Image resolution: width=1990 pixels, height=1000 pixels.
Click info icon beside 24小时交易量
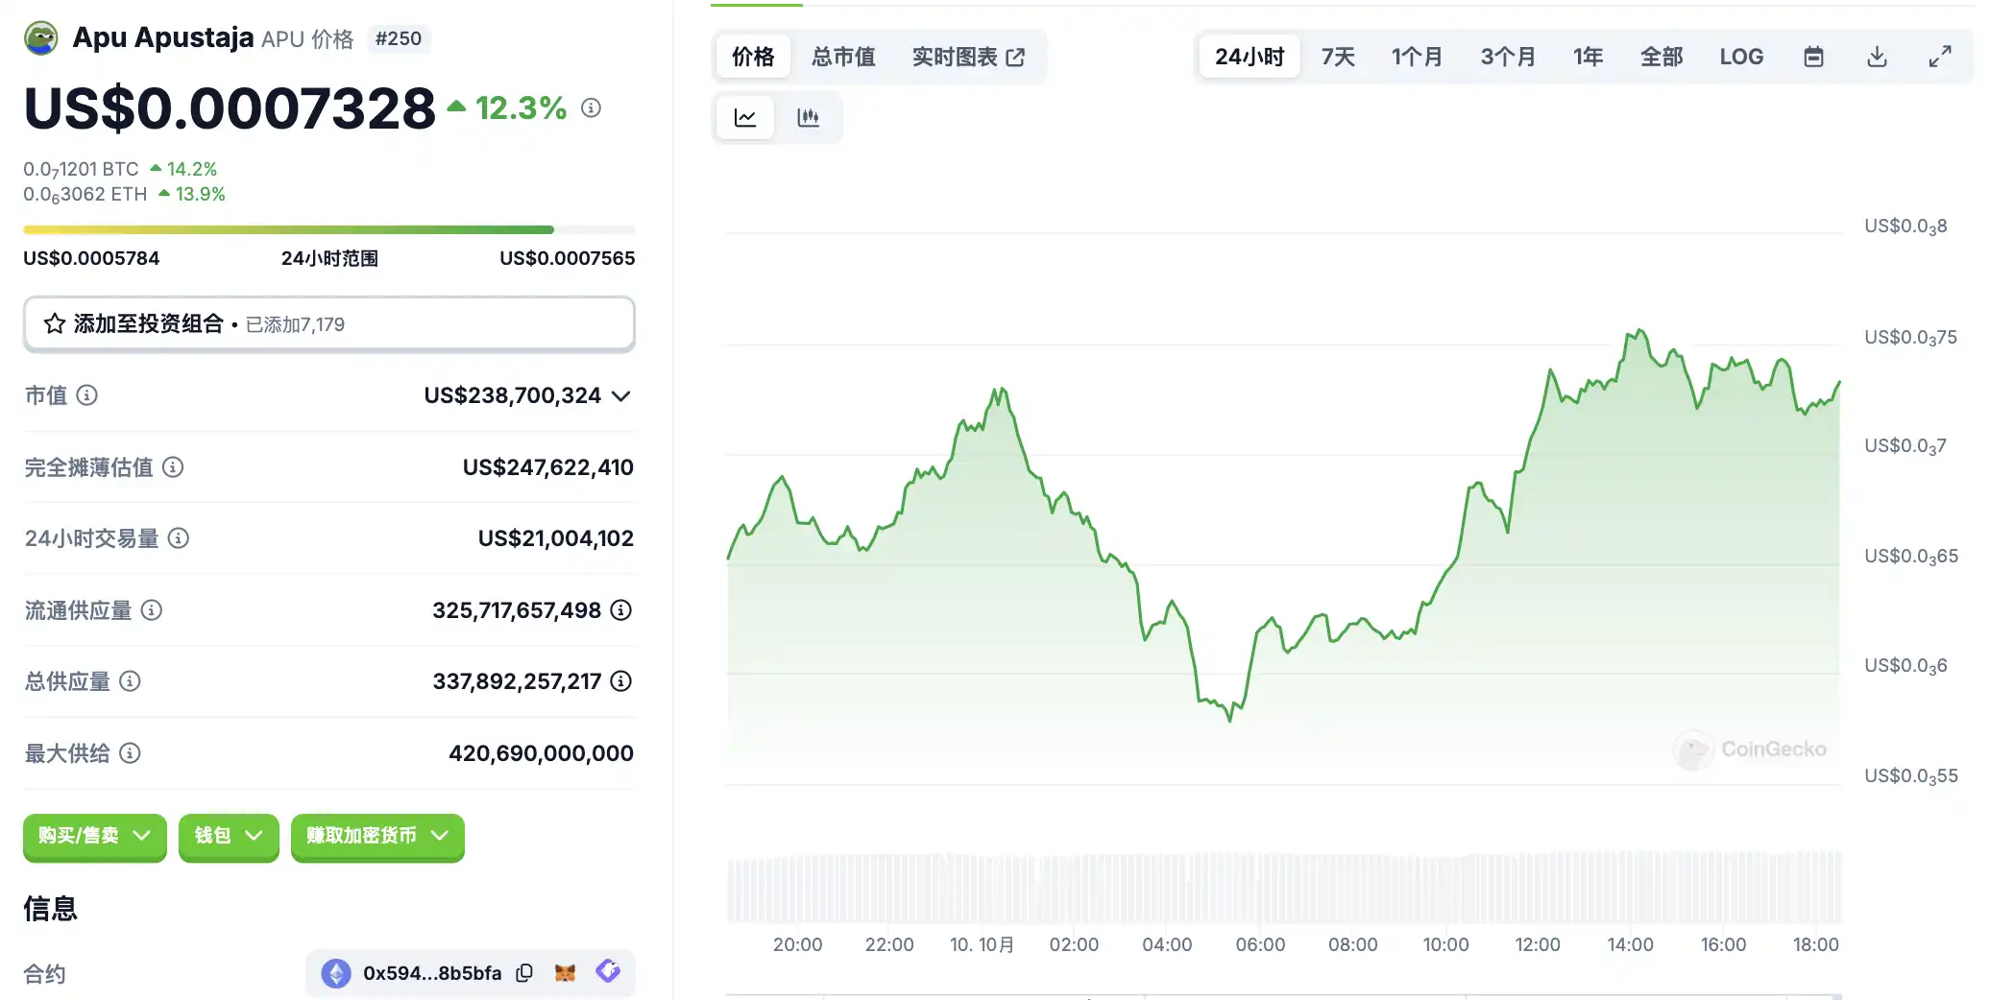(179, 538)
